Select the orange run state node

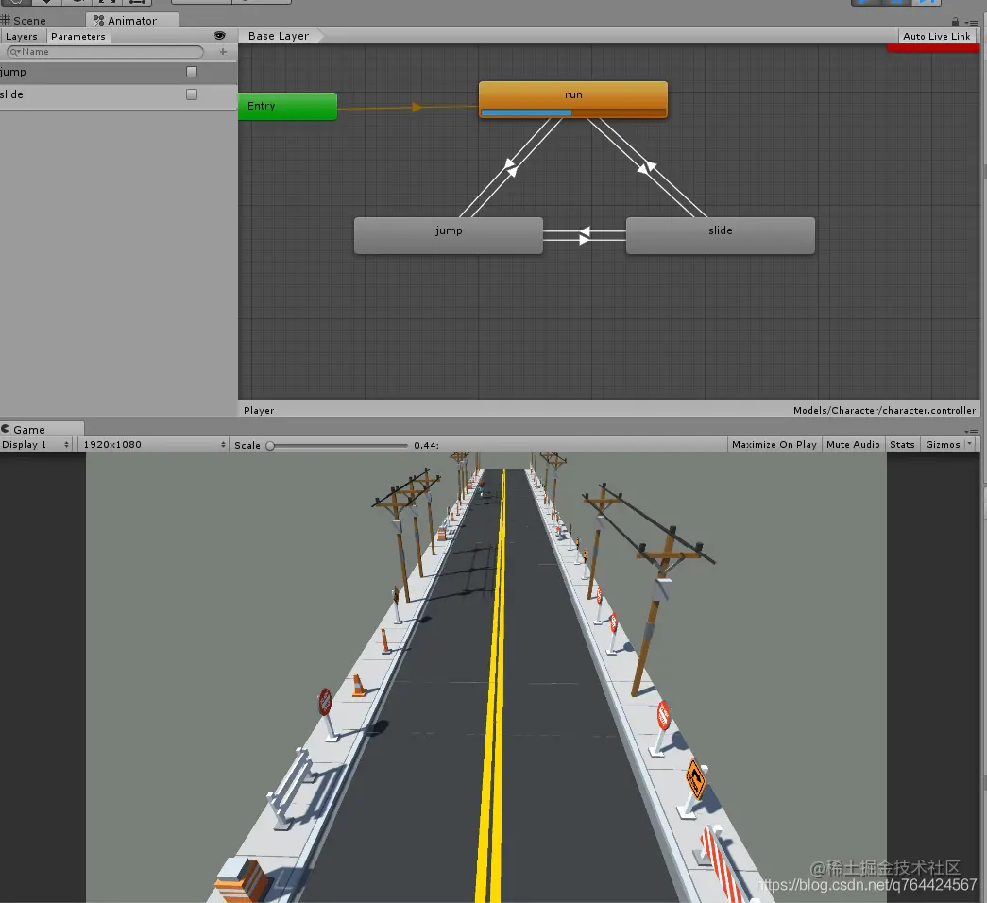[572, 99]
